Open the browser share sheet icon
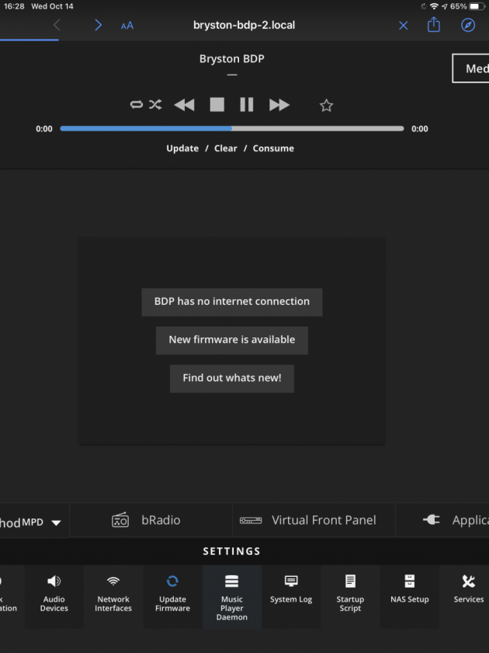 tap(434, 25)
